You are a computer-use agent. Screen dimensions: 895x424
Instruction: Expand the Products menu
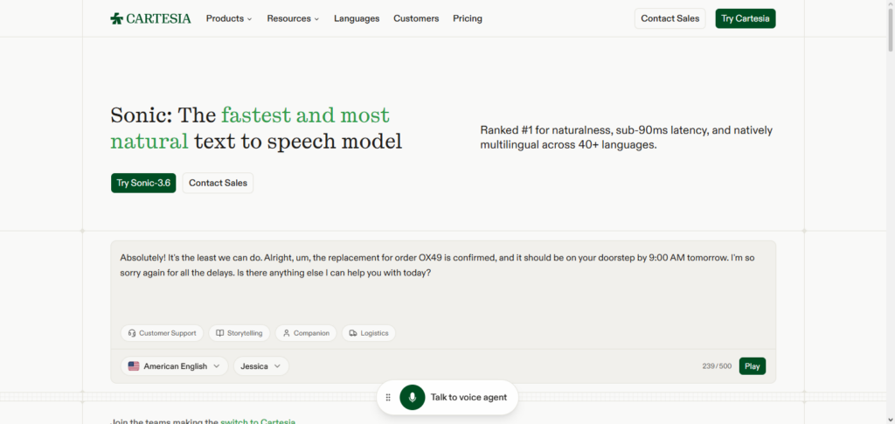[x=229, y=18]
